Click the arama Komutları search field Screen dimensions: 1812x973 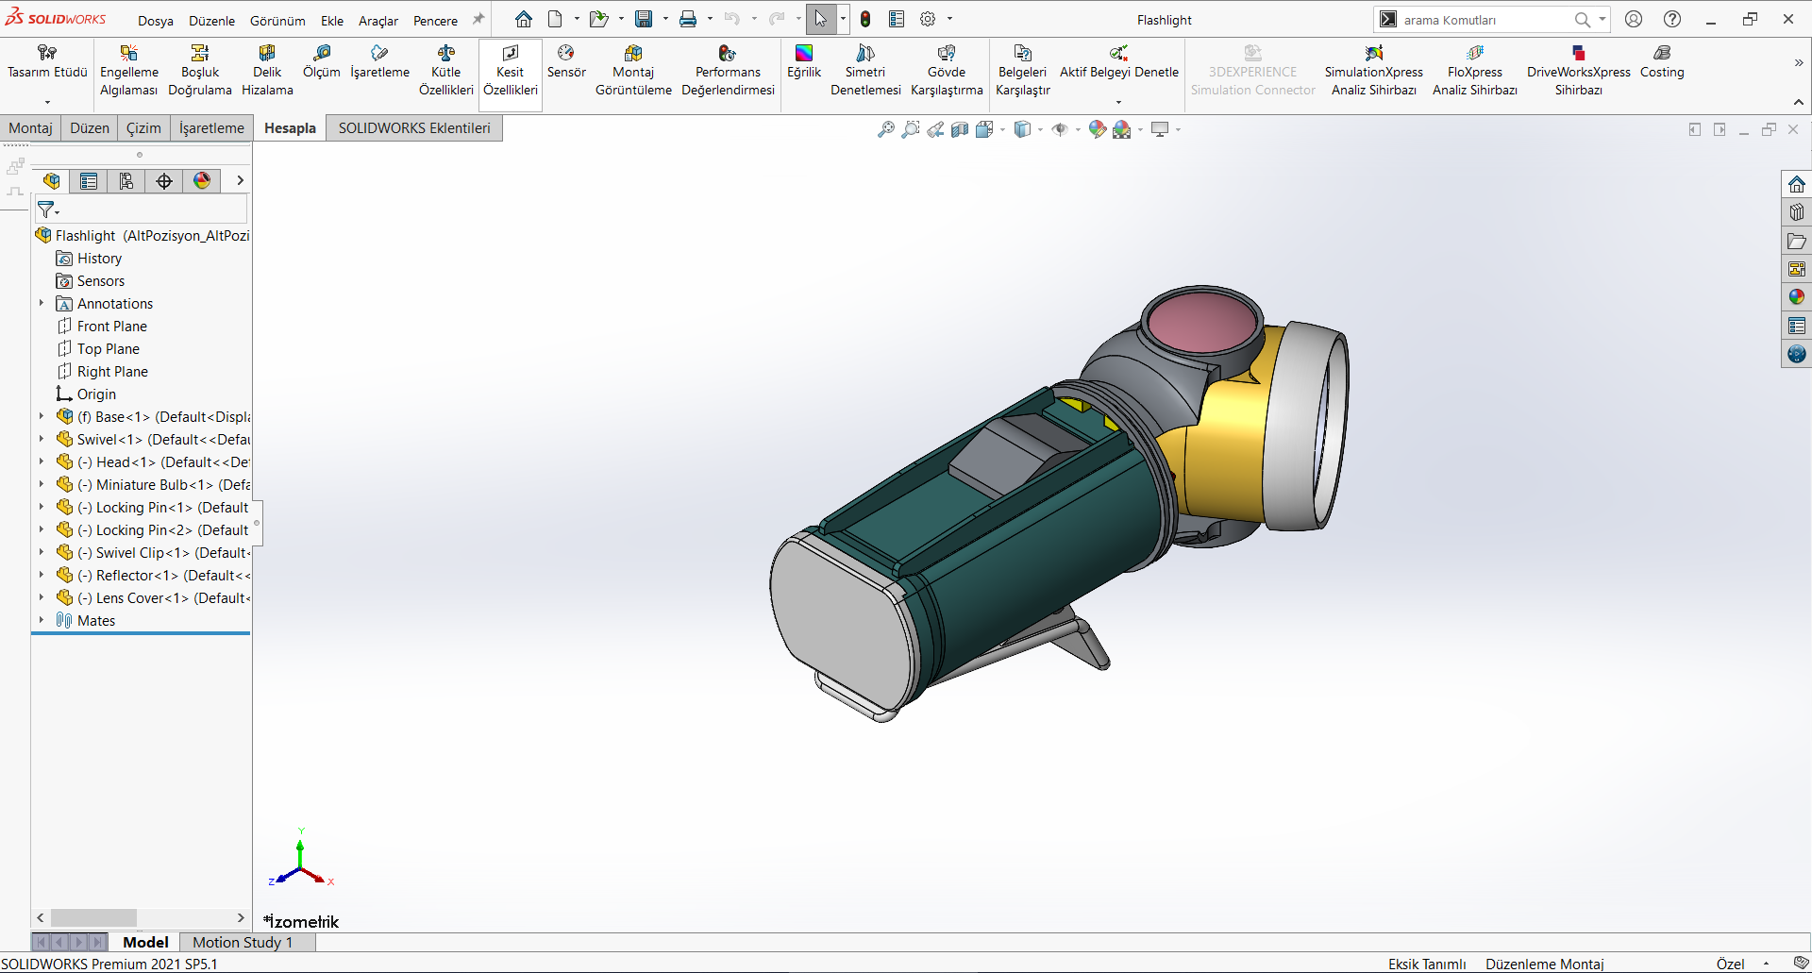[x=1482, y=19]
